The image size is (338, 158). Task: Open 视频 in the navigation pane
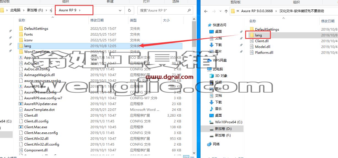[x=218, y=82]
